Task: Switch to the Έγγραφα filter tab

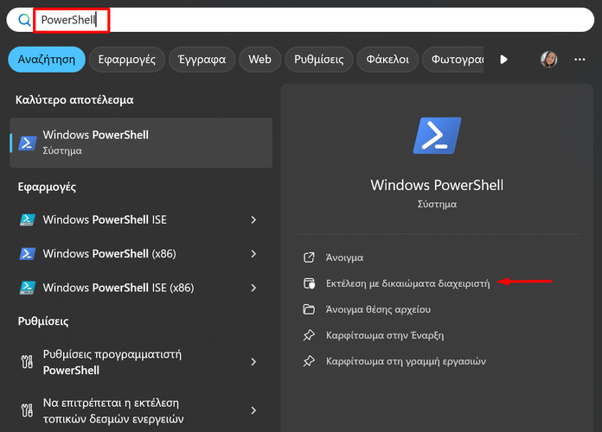Action: pos(202,60)
